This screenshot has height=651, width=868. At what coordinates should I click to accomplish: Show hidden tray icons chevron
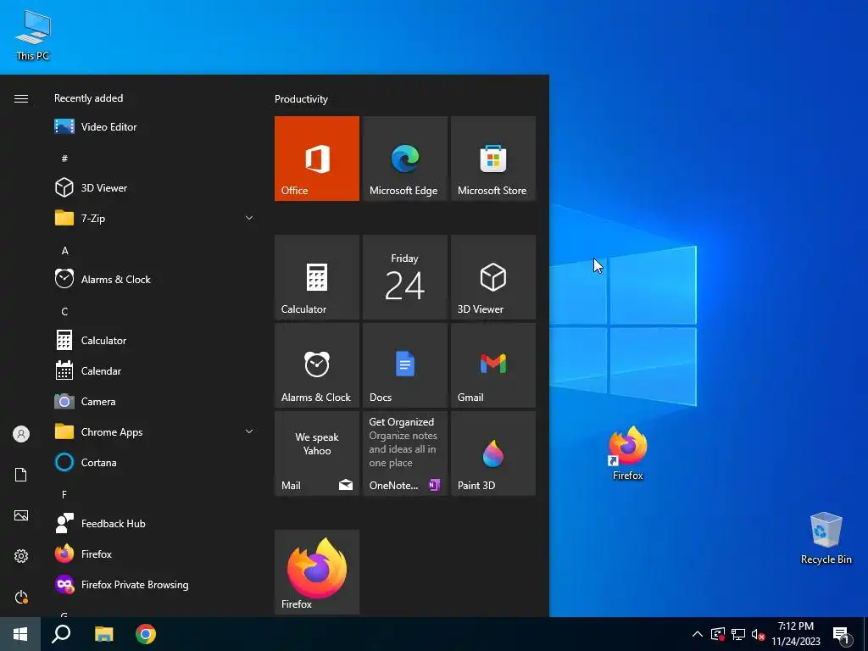point(698,634)
